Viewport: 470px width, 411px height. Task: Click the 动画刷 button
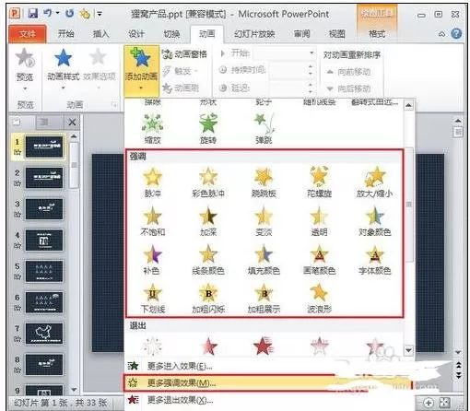click(x=181, y=88)
